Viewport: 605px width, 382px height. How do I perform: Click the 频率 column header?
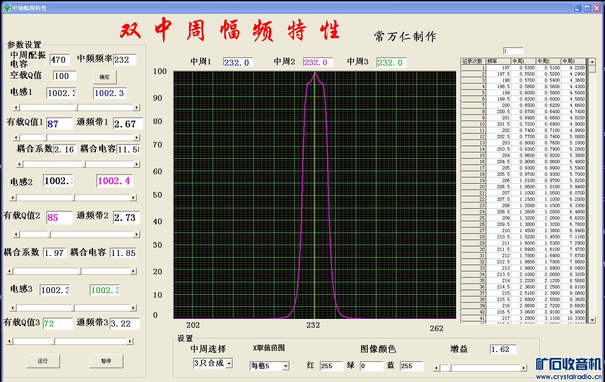(x=498, y=61)
